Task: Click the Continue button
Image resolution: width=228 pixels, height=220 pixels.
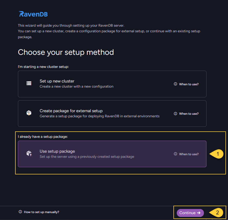Action: coord(190,213)
